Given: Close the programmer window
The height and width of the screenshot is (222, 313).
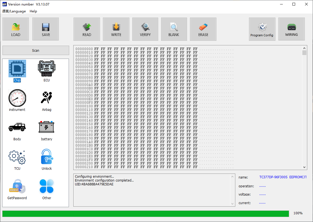Looking at the screenshot, I should (306, 4).
